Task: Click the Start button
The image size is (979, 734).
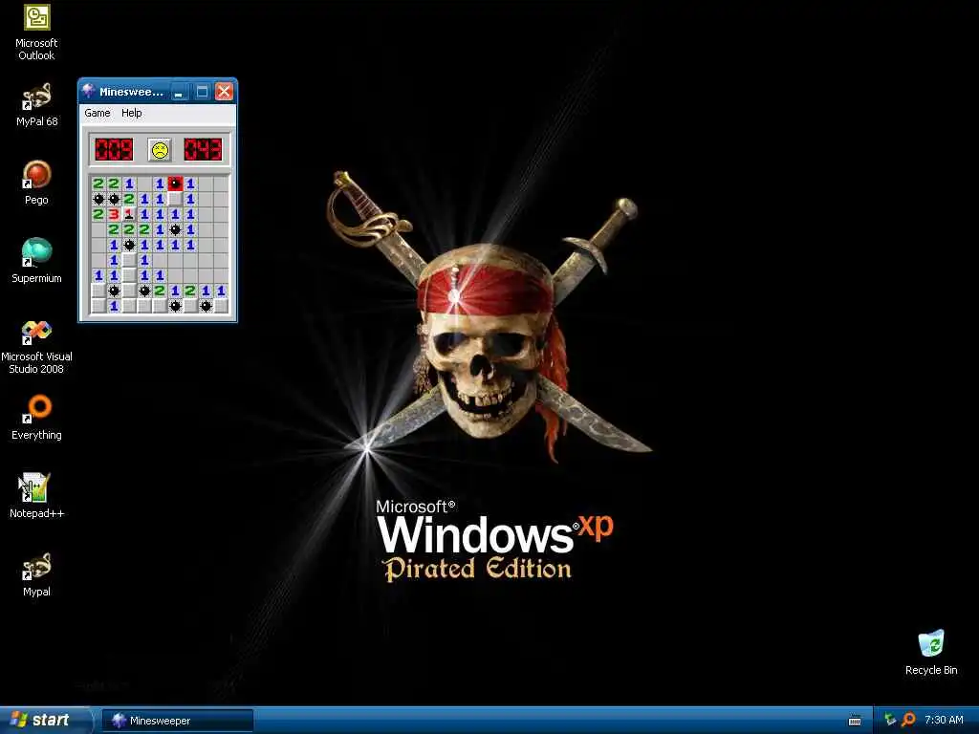Action: point(45,720)
